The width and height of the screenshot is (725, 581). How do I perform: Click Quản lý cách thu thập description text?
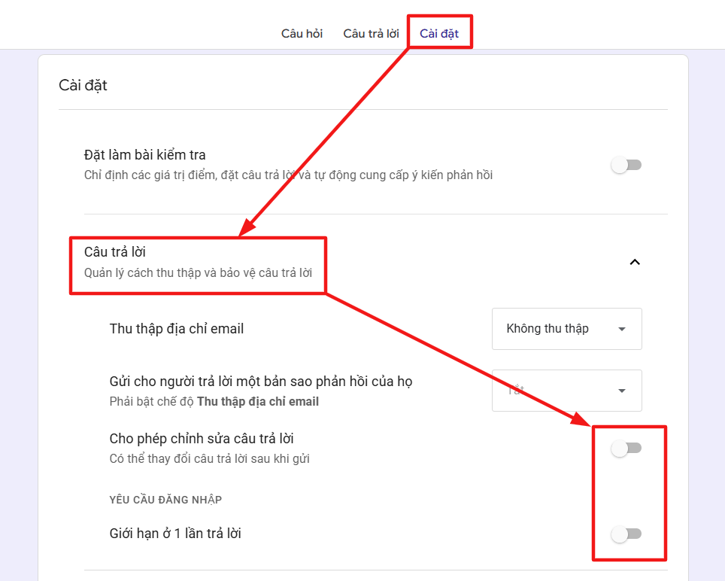pyautogui.click(x=198, y=273)
